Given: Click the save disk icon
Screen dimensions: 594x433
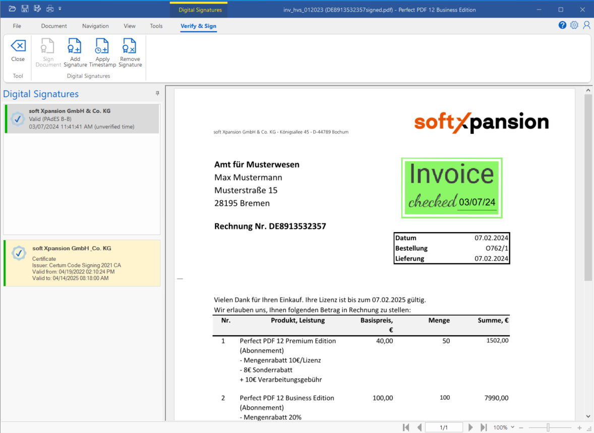Looking at the screenshot, I should pyautogui.click(x=25, y=9).
